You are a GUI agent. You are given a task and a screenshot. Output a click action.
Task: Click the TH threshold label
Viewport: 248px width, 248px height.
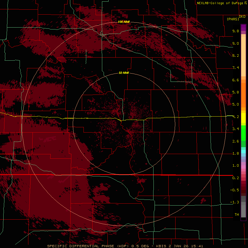(x=237, y=215)
